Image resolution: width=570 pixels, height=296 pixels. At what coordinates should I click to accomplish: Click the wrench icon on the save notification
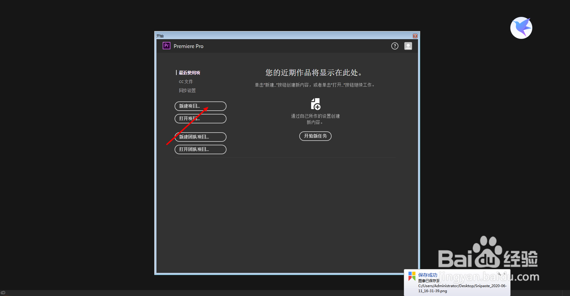[499, 274]
